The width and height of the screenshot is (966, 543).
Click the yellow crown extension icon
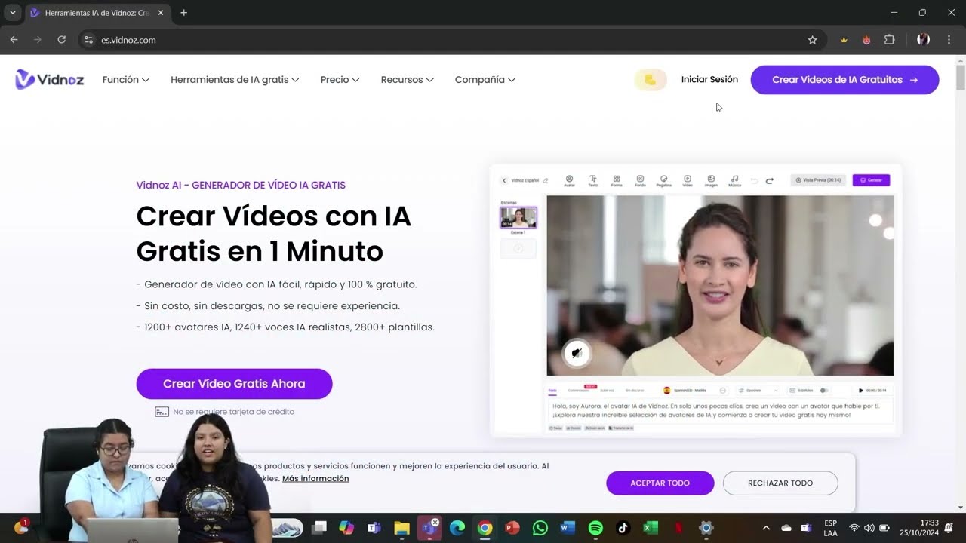[844, 40]
